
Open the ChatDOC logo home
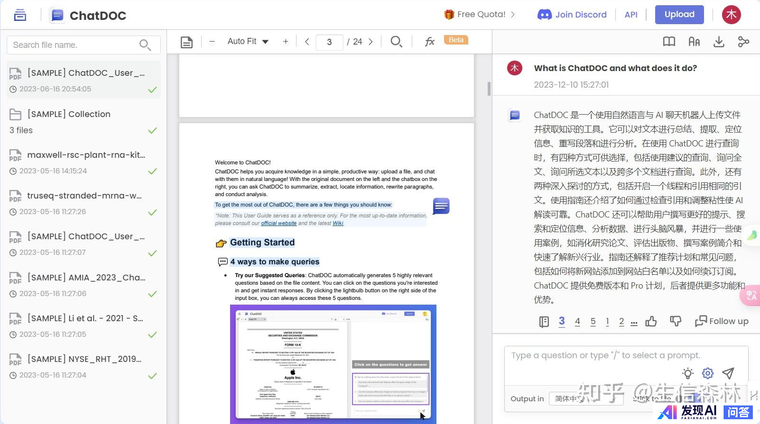coord(88,16)
